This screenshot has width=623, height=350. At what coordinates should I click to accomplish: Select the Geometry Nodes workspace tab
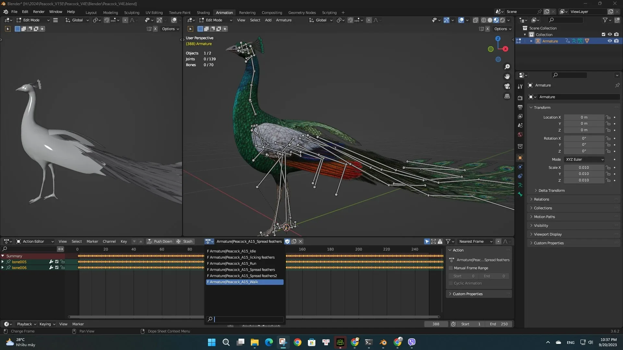302,12
